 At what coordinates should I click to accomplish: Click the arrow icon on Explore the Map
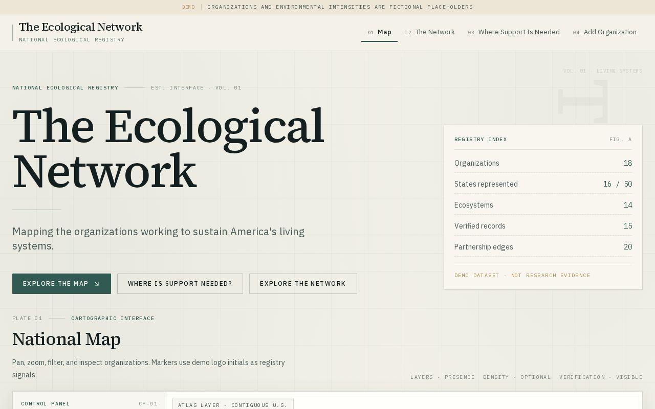pos(97,284)
